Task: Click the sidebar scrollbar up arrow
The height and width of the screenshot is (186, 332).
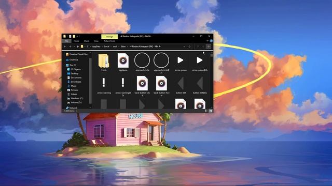Action: [90, 53]
